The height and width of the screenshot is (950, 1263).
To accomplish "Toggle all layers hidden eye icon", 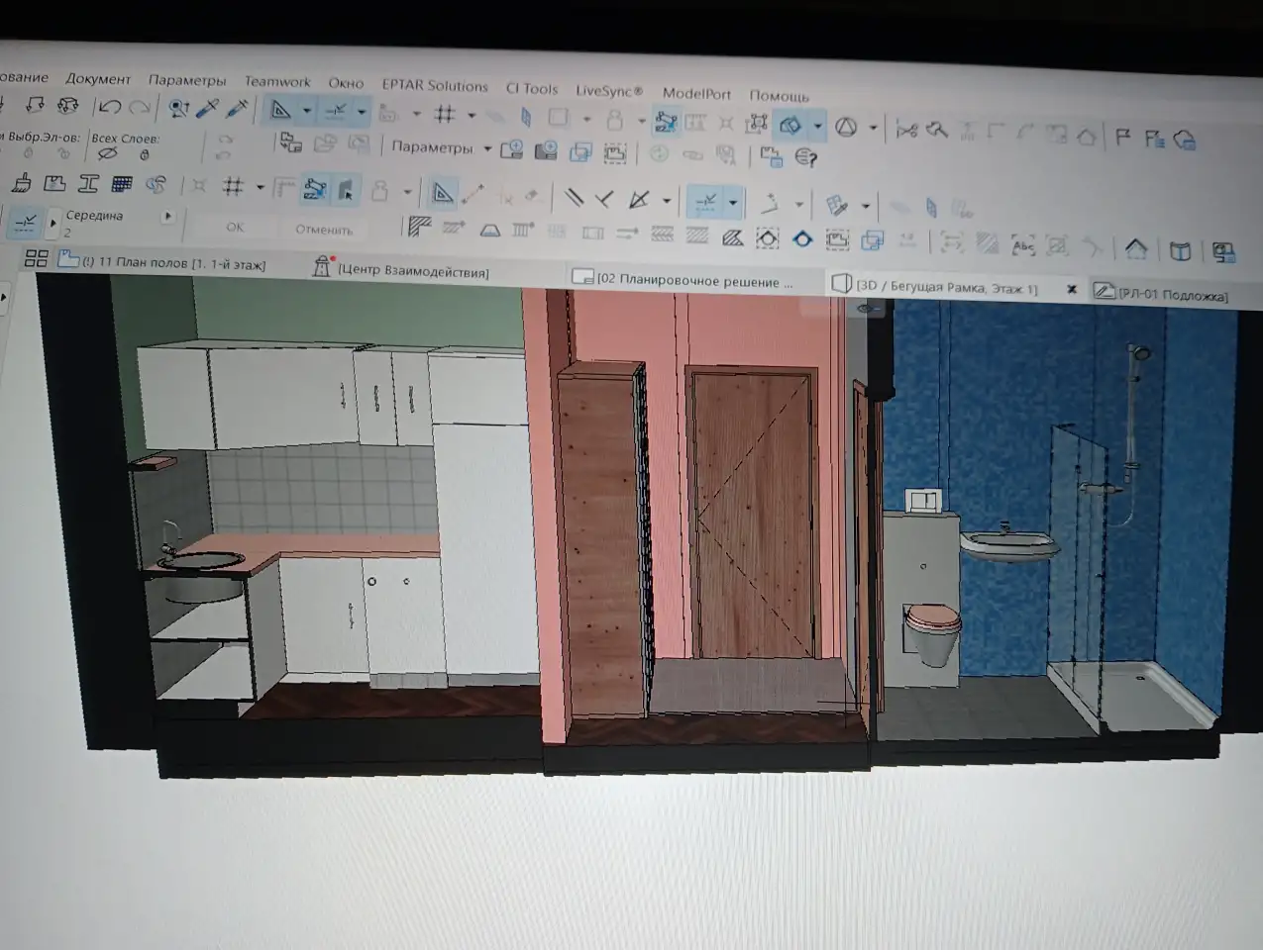I will click(x=108, y=153).
